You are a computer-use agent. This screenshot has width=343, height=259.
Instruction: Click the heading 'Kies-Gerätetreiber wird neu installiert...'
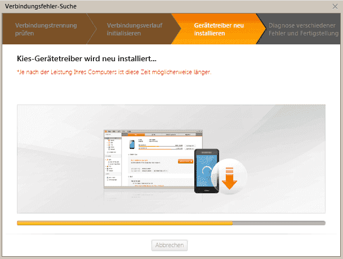point(87,58)
